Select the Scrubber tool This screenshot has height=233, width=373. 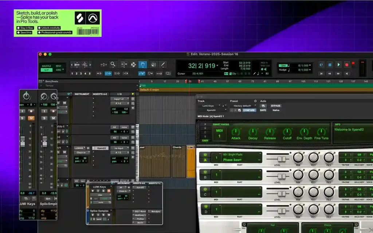(153, 65)
